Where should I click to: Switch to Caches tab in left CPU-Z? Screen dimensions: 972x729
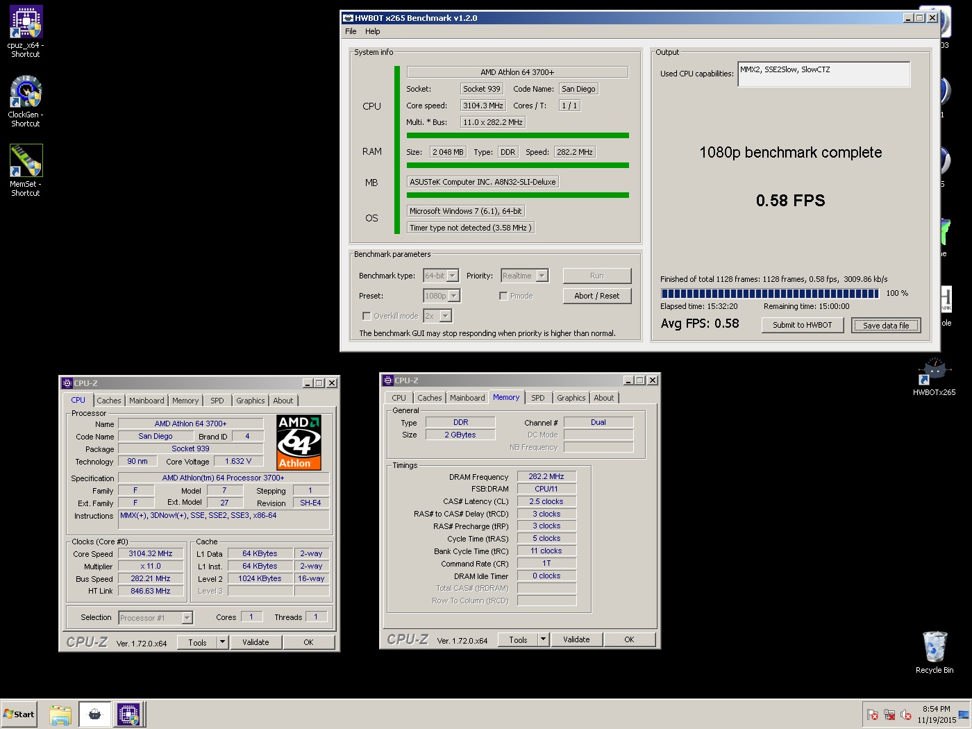tap(109, 401)
